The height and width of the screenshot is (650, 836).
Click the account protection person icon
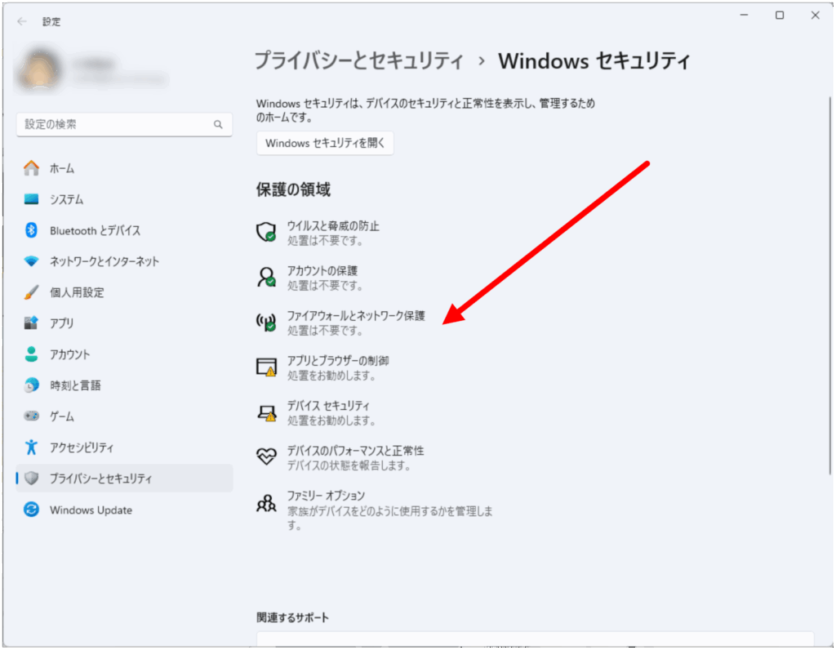coord(266,278)
